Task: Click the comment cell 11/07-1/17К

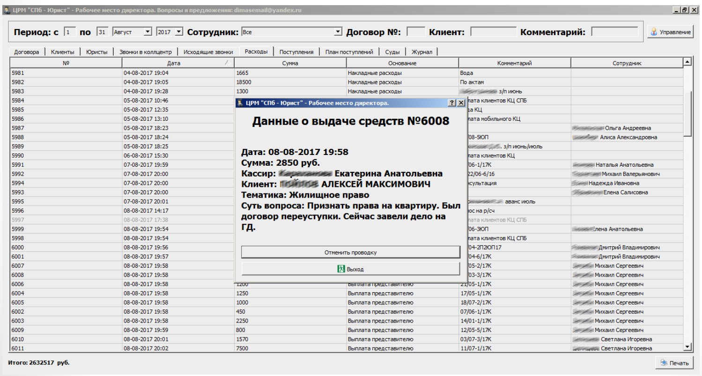Action: (515, 348)
